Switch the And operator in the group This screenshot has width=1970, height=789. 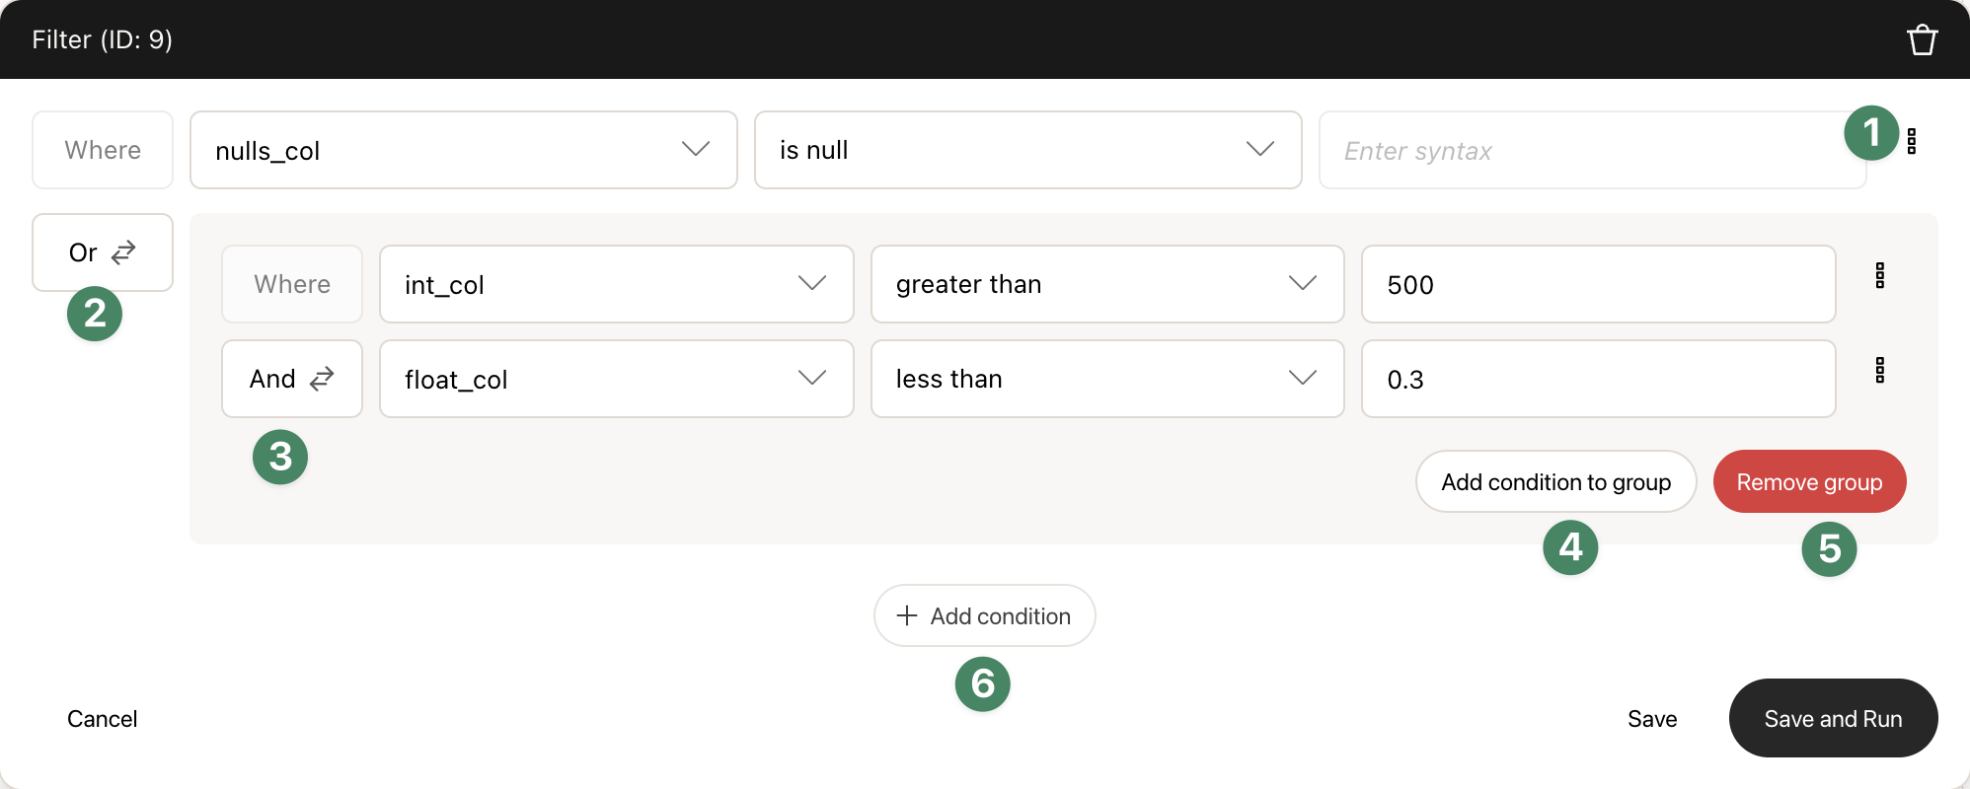pos(292,379)
